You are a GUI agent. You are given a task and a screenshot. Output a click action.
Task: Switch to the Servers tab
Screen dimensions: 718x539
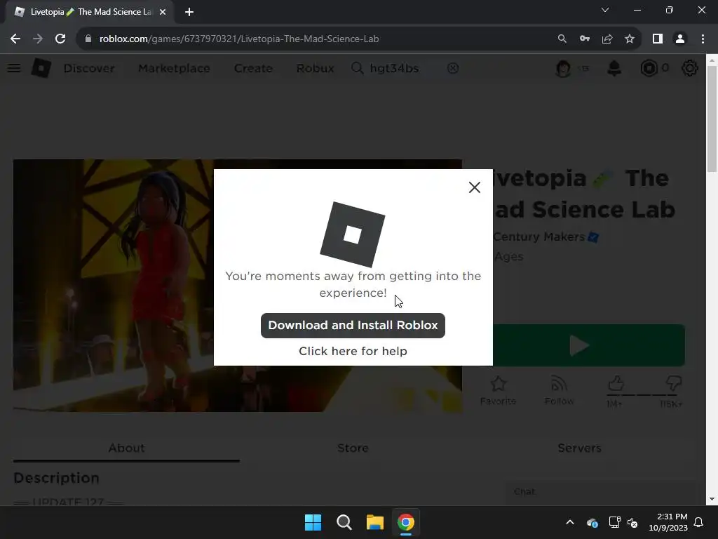coord(579,448)
